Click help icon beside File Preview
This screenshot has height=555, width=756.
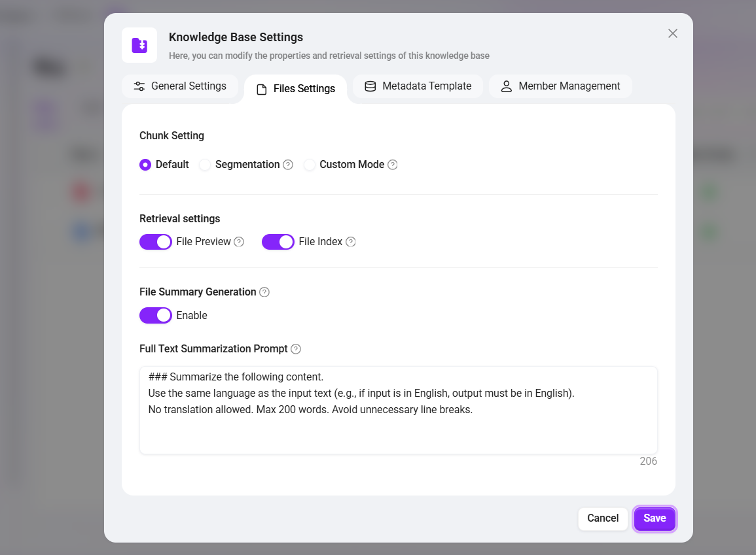(239, 242)
